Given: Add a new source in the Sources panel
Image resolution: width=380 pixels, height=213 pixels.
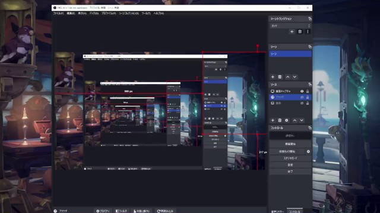Looking at the screenshot, I should [x=273, y=120].
